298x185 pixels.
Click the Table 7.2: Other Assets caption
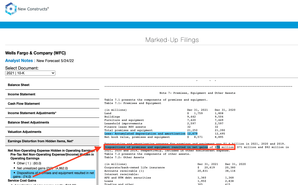pos(124,158)
